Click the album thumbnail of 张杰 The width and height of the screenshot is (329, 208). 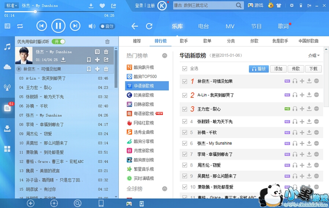coord(24,55)
